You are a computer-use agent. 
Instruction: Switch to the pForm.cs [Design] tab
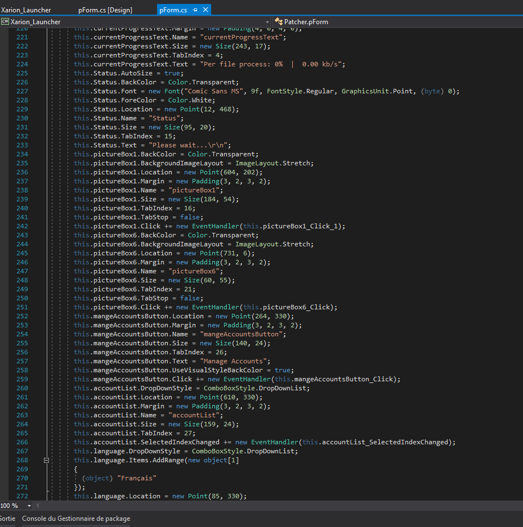tap(105, 10)
